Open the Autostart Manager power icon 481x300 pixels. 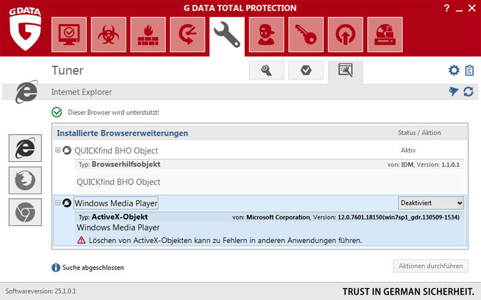[345, 35]
